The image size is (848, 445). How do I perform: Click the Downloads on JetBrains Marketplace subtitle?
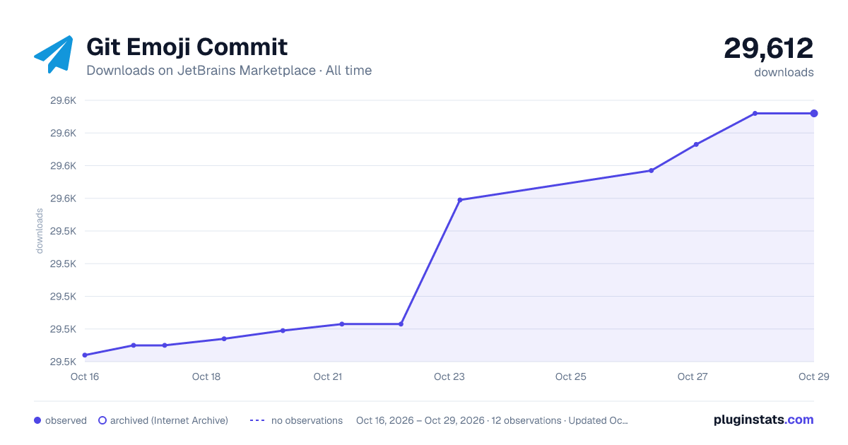click(x=229, y=71)
